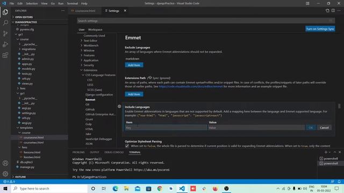
Task: Maximize the terminal panel
Action: pos(335,152)
